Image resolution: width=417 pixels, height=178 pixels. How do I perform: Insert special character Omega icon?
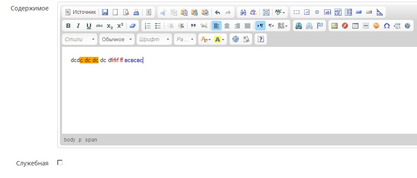[x=387, y=26]
